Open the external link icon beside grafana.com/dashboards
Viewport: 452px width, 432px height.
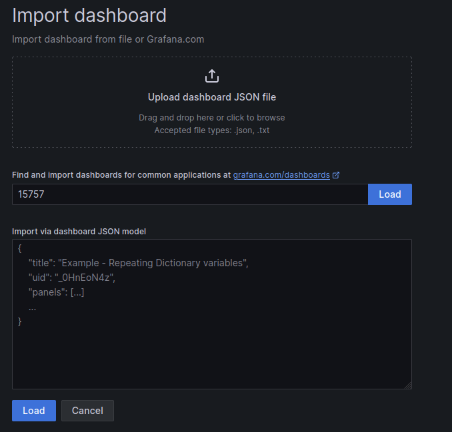pyautogui.click(x=336, y=175)
